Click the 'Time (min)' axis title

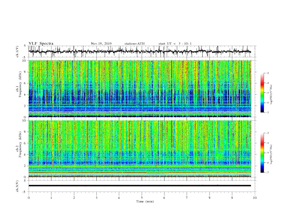(x=145, y=201)
